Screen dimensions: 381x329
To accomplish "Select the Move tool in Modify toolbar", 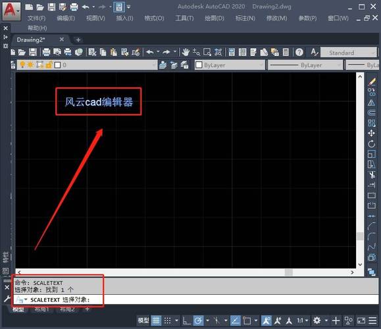I will click(x=371, y=133).
